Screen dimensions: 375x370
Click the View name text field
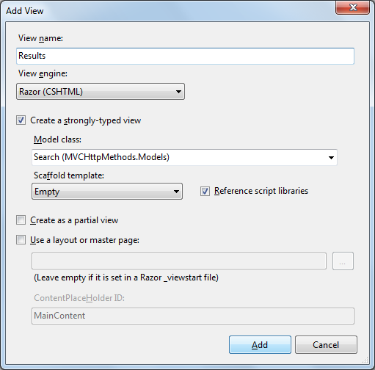click(x=185, y=56)
